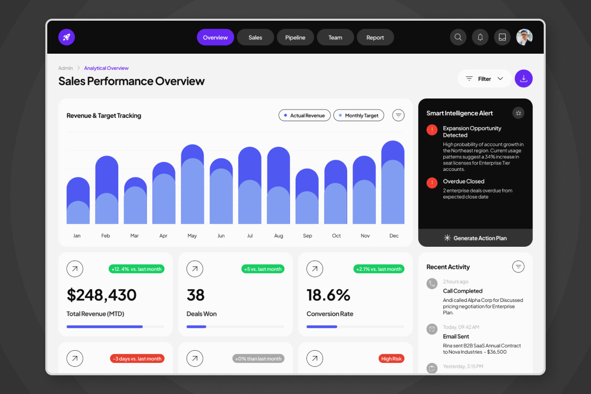Toggle the Actual Revenue series
The image size is (591, 394).
click(304, 115)
